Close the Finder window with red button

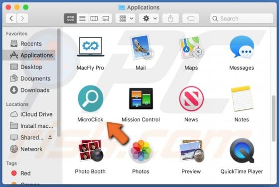(8, 7)
